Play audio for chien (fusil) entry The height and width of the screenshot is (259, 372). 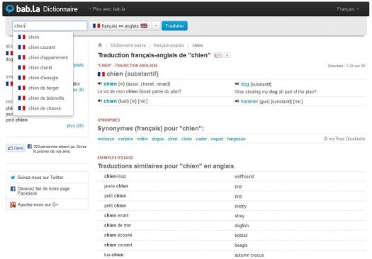point(100,101)
